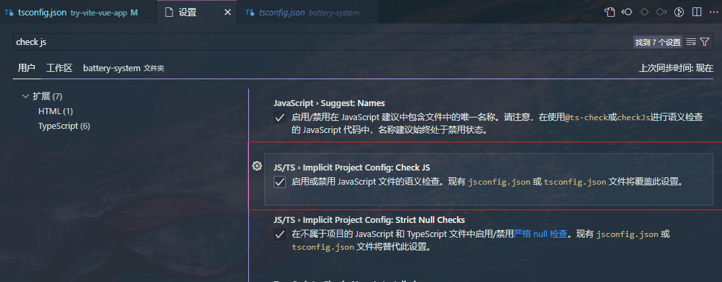The image size is (722, 282).
Task: Click the disabled middle commit circle icon
Action: click(644, 13)
